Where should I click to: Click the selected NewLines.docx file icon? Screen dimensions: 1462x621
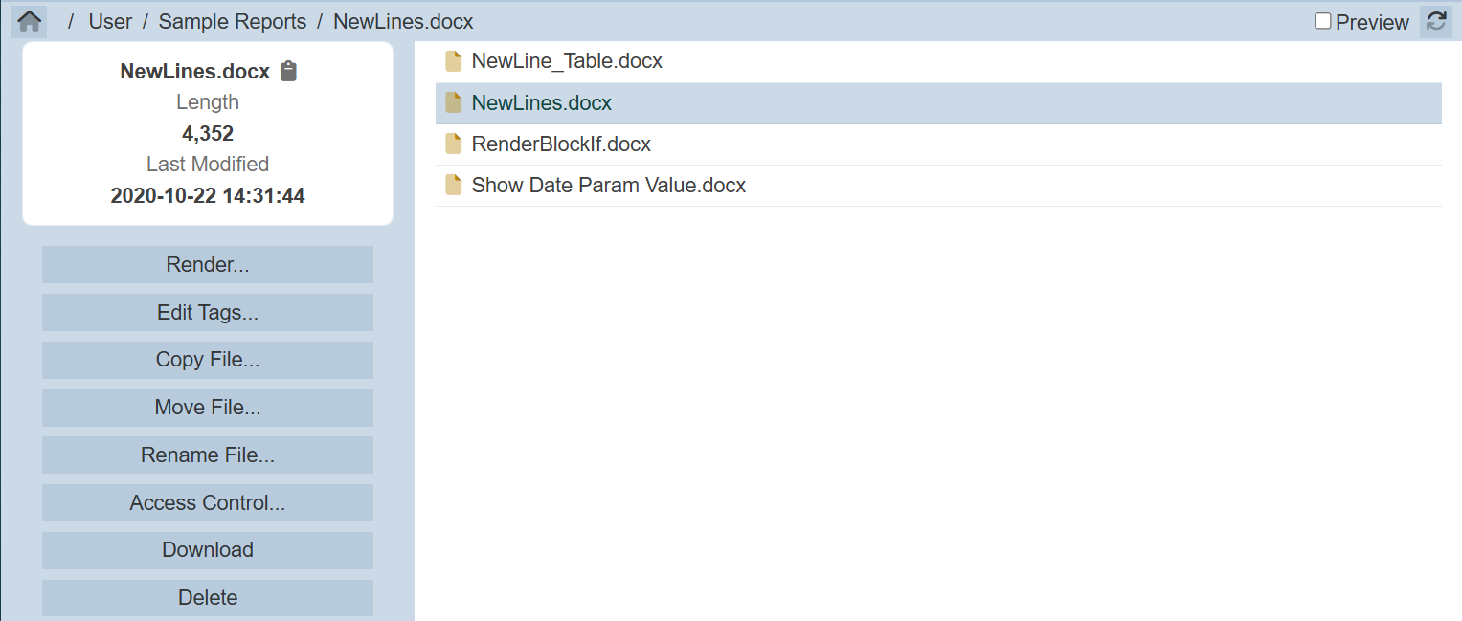(454, 103)
